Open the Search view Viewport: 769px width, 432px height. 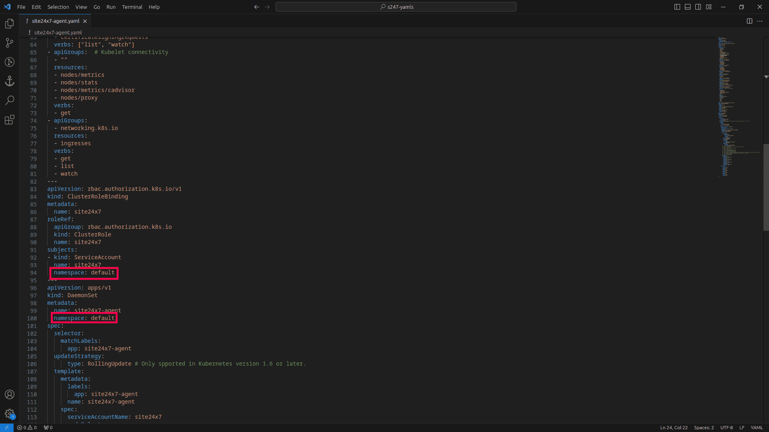pyautogui.click(x=10, y=100)
